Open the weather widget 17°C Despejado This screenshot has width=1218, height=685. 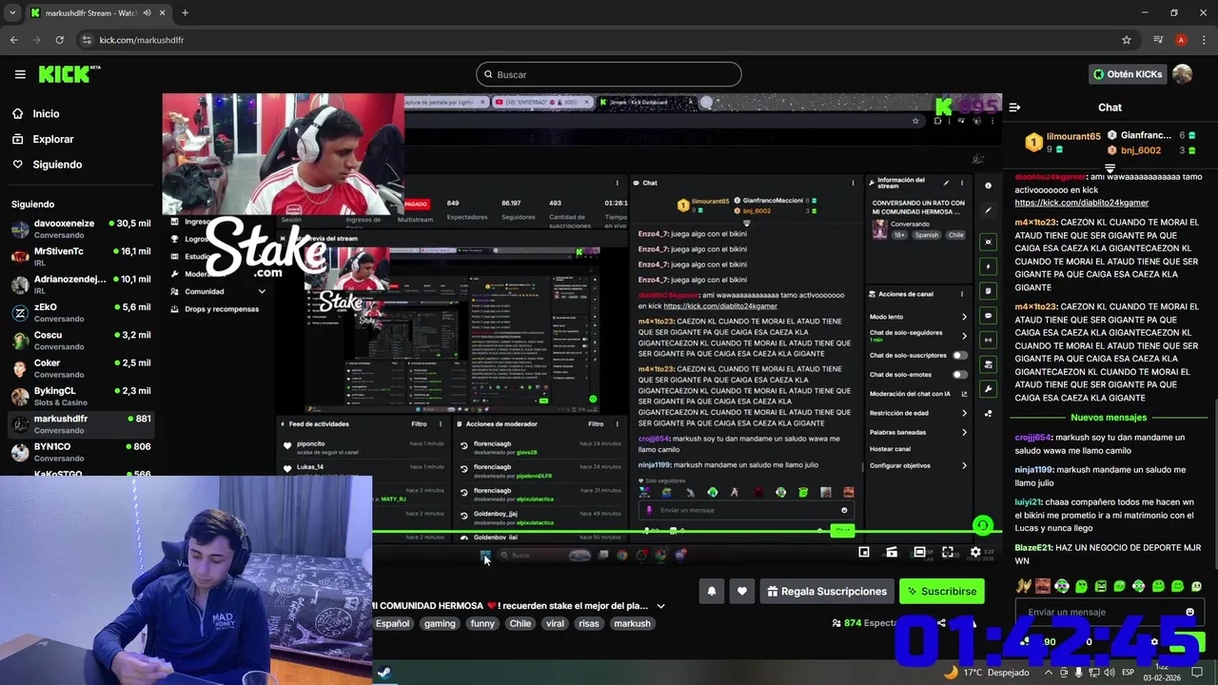pos(985,672)
